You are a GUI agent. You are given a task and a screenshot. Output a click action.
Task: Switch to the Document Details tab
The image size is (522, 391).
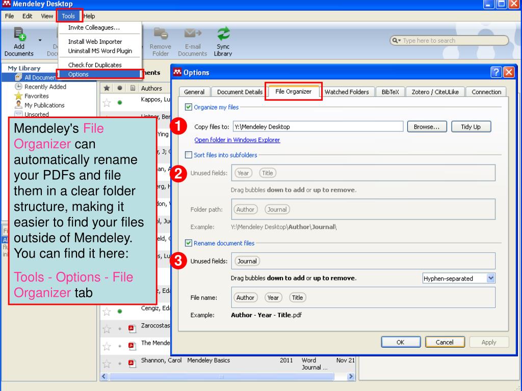tap(240, 92)
